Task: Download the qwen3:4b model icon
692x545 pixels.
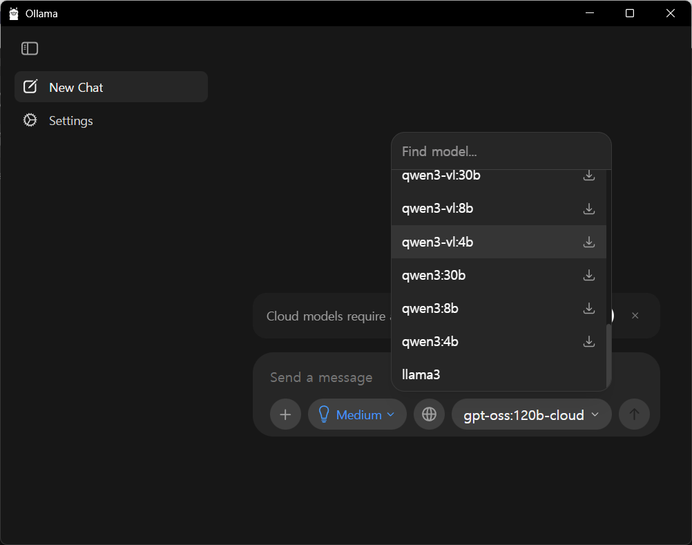Action: [x=588, y=341]
